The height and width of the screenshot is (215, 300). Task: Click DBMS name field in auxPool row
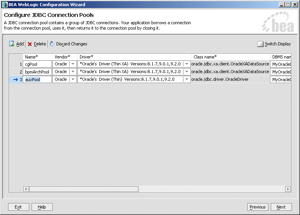coord(281,79)
